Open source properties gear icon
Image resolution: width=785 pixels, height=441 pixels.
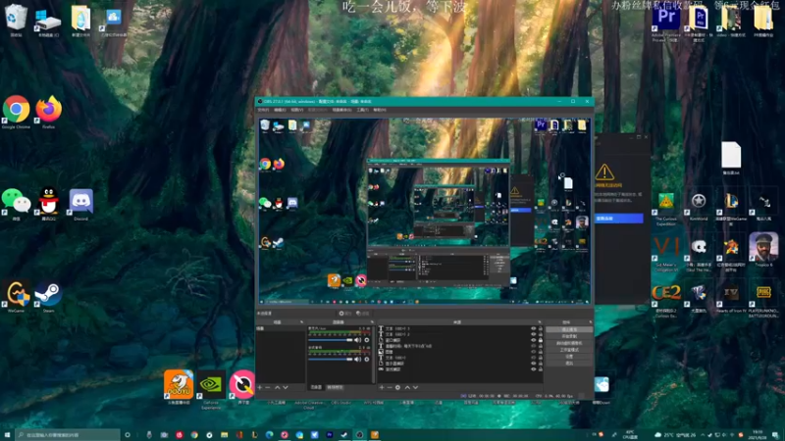tap(398, 387)
